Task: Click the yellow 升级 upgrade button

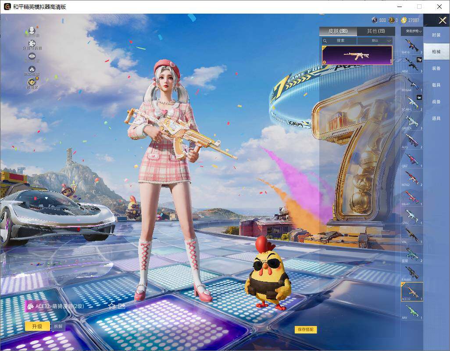Action: pos(37,326)
